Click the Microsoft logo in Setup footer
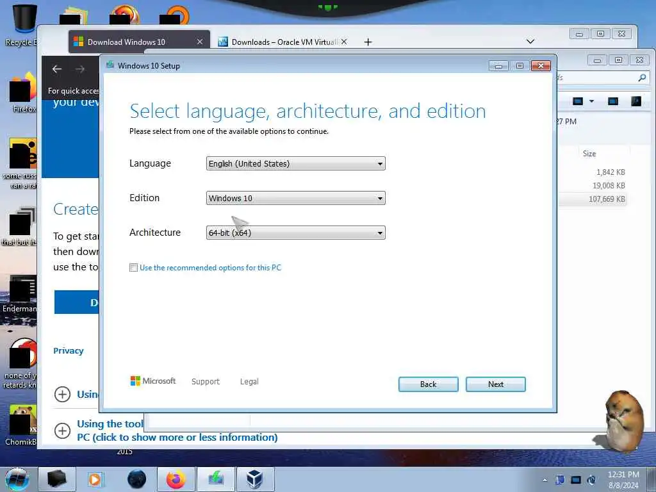The image size is (656, 492). pyautogui.click(x=153, y=381)
